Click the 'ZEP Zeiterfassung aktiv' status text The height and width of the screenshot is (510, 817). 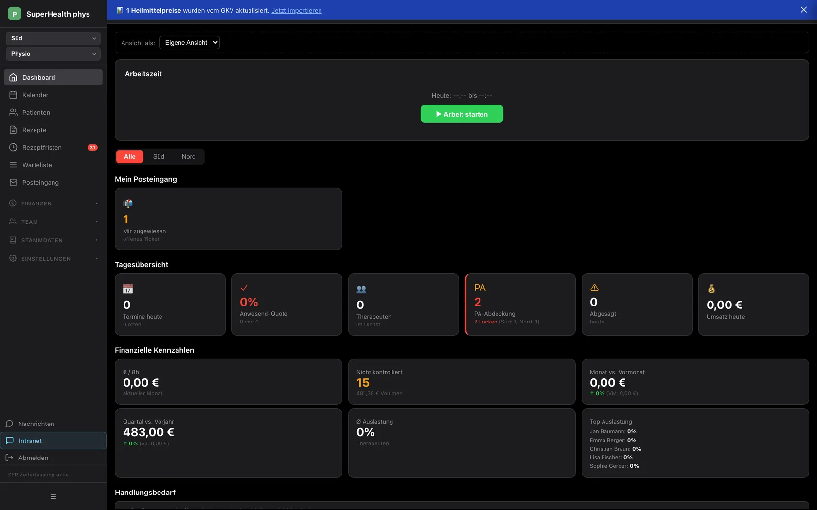coord(38,475)
